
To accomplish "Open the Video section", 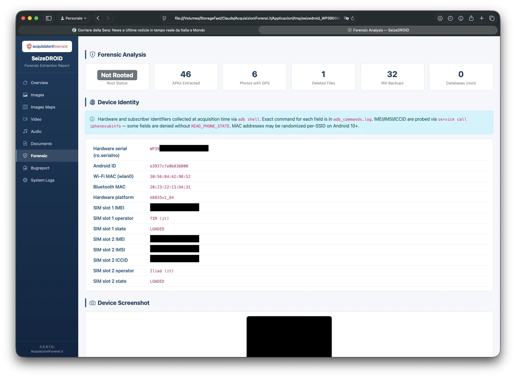I will coord(36,119).
